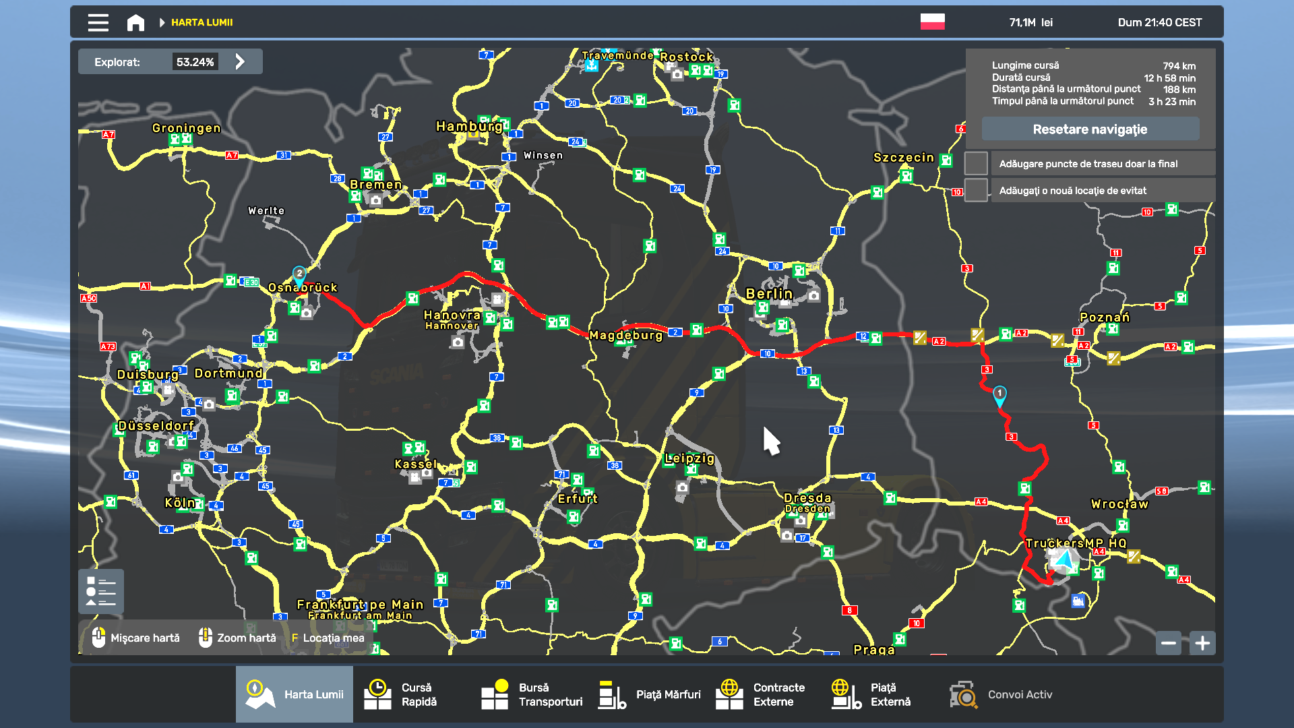The width and height of the screenshot is (1294, 728).
Task: Open Contracte Externe section
Action: tap(765, 694)
